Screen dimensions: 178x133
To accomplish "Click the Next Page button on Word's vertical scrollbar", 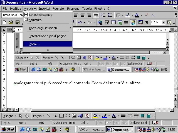I will click(x=175, y=106).
